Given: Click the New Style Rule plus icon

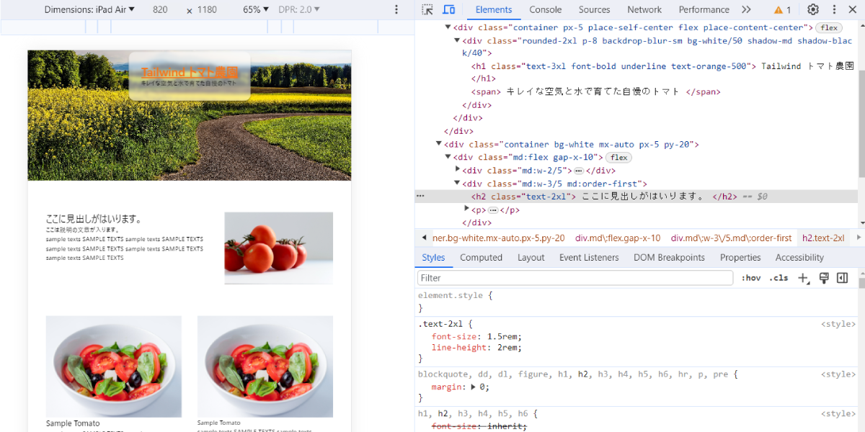Looking at the screenshot, I should [804, 278].
